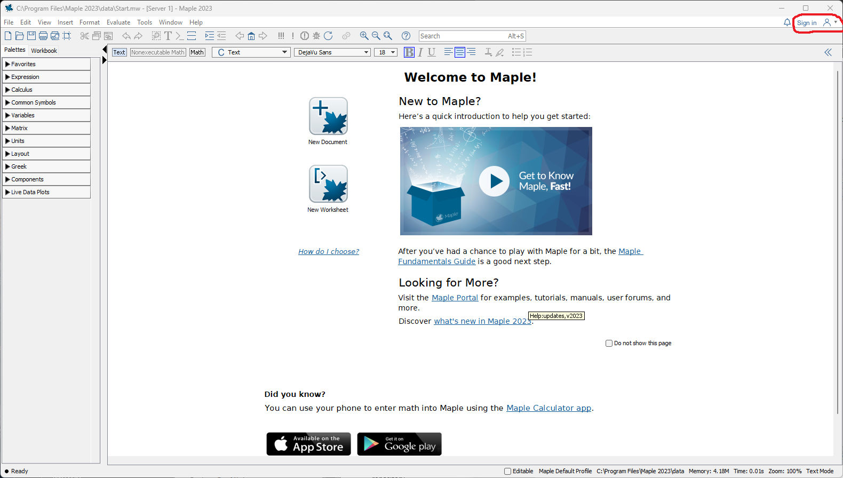
Task: Open the font size 18 dropdown
Action: click(386, 52)
